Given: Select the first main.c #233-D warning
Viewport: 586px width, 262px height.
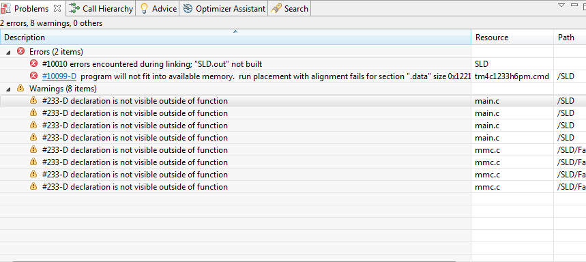Looking at the screenshot, I should click(293, 100).
